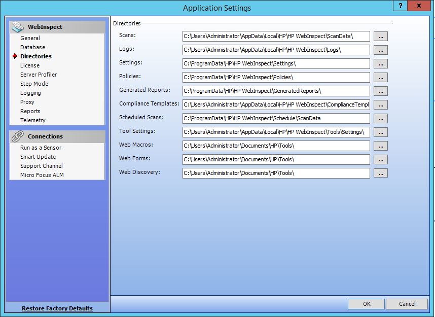Browse for the Web Discovery directory
The width and height of the screenshot is (435, 317).
pyautogui.click(x=380, y=173)
